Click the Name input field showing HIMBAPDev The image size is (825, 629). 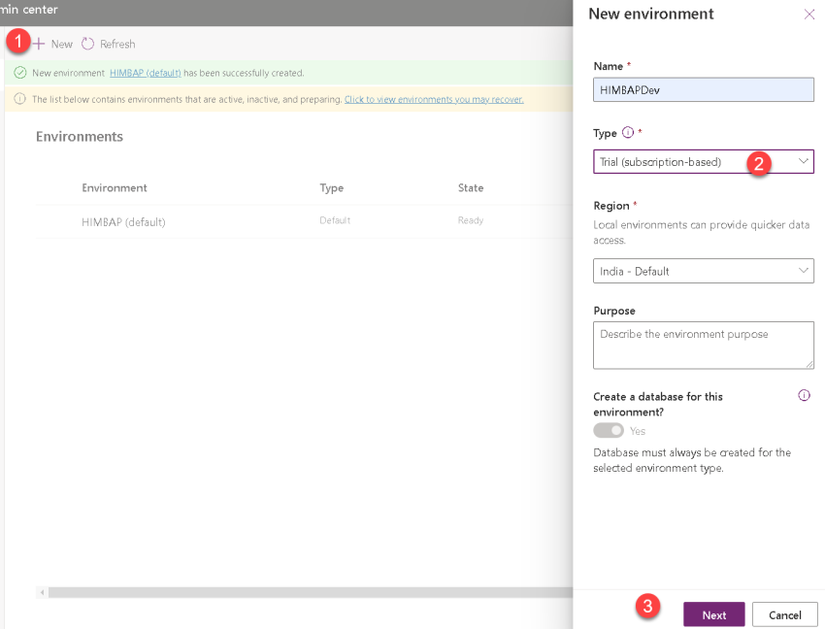click(x=703, y=89)
